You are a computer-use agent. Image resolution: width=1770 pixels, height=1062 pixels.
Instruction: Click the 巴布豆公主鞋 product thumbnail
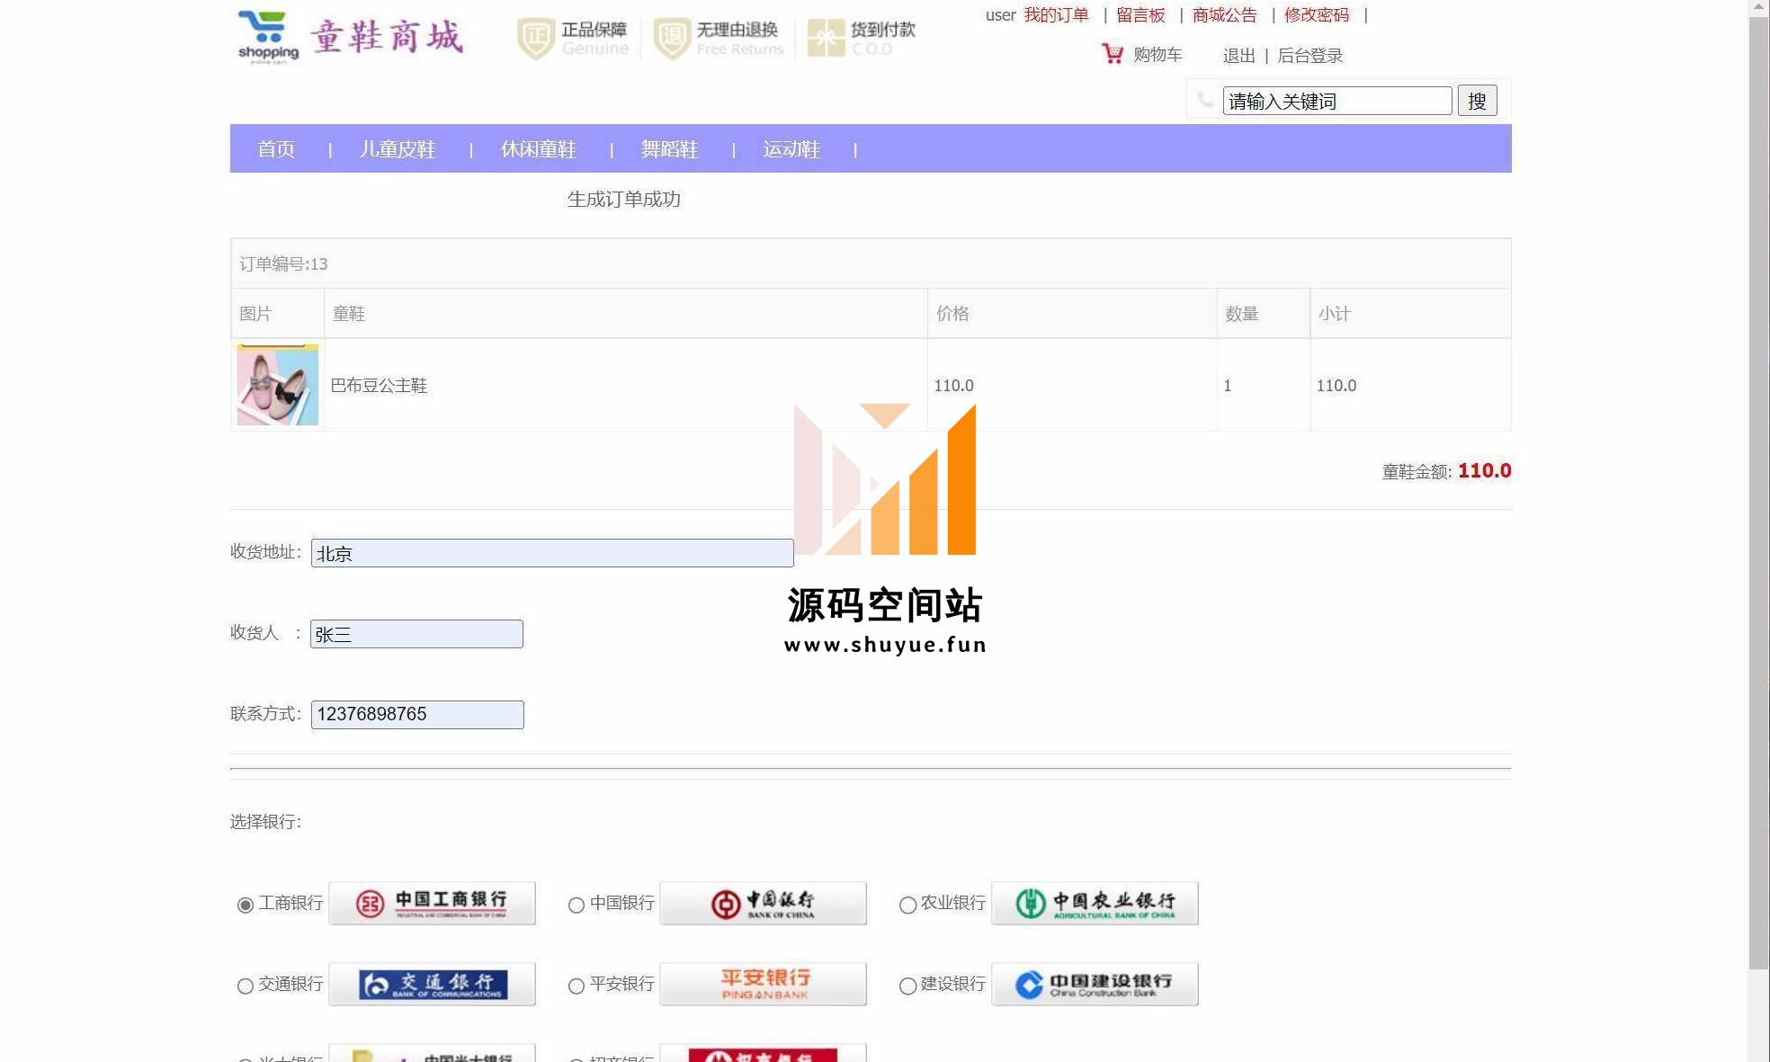point(278,385)
